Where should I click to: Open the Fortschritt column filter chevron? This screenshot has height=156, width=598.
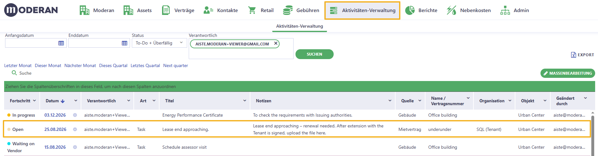coord(34,100)
